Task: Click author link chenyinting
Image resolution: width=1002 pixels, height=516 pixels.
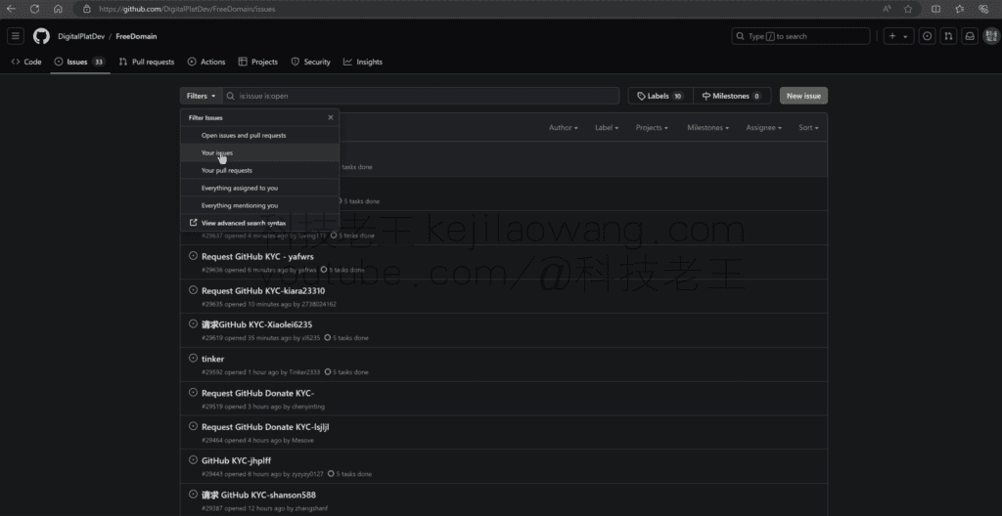Action: [x=308, y=407]
